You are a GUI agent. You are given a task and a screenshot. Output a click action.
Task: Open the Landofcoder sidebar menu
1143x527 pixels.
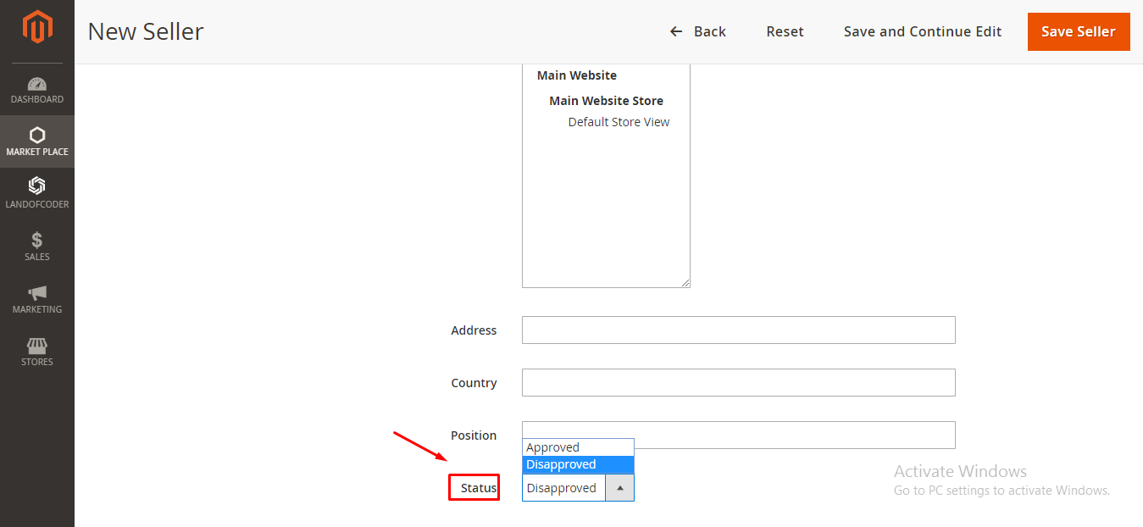tap(36, 193)
